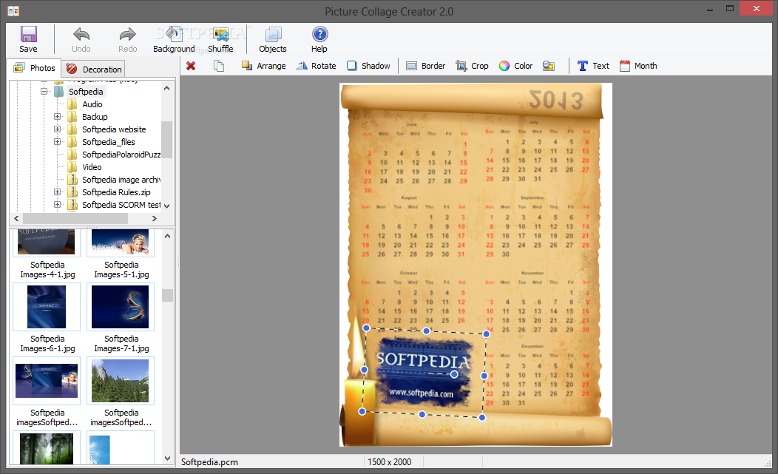Expand the Softpedia SCORM test node
This screenshot has height=474, width=778.
(58, 205)
